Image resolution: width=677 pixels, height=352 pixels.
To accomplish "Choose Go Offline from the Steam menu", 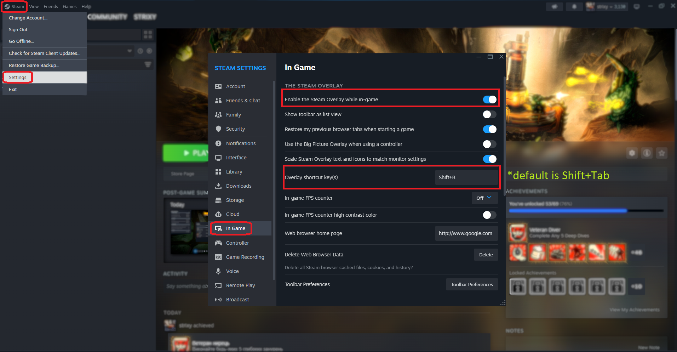I will coord(45,41).
